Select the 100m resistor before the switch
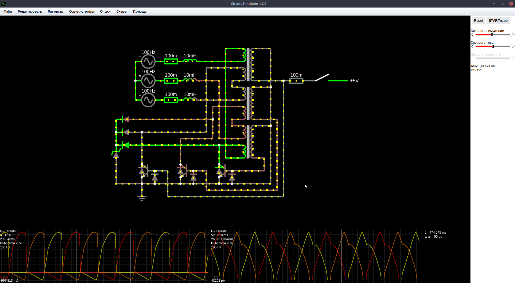Screen dimensions: 515x283 pos(296,81)
